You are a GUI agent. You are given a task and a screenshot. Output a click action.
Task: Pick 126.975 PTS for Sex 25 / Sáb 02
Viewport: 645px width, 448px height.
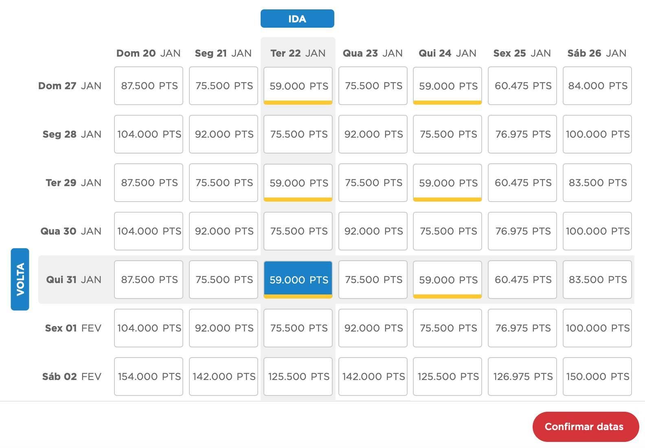click(522, 377)
